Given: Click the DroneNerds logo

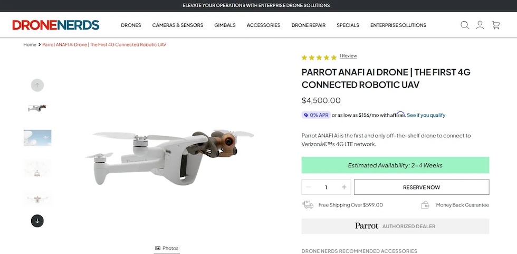Looking at the screenshot, I should [56, 25].
